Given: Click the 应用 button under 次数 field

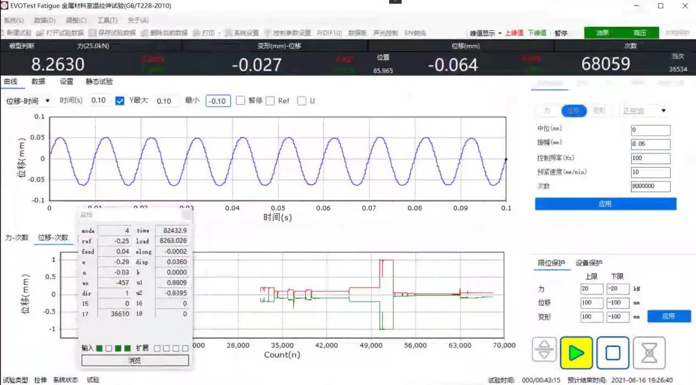Looking at the screenshot, I should point(605,204).
